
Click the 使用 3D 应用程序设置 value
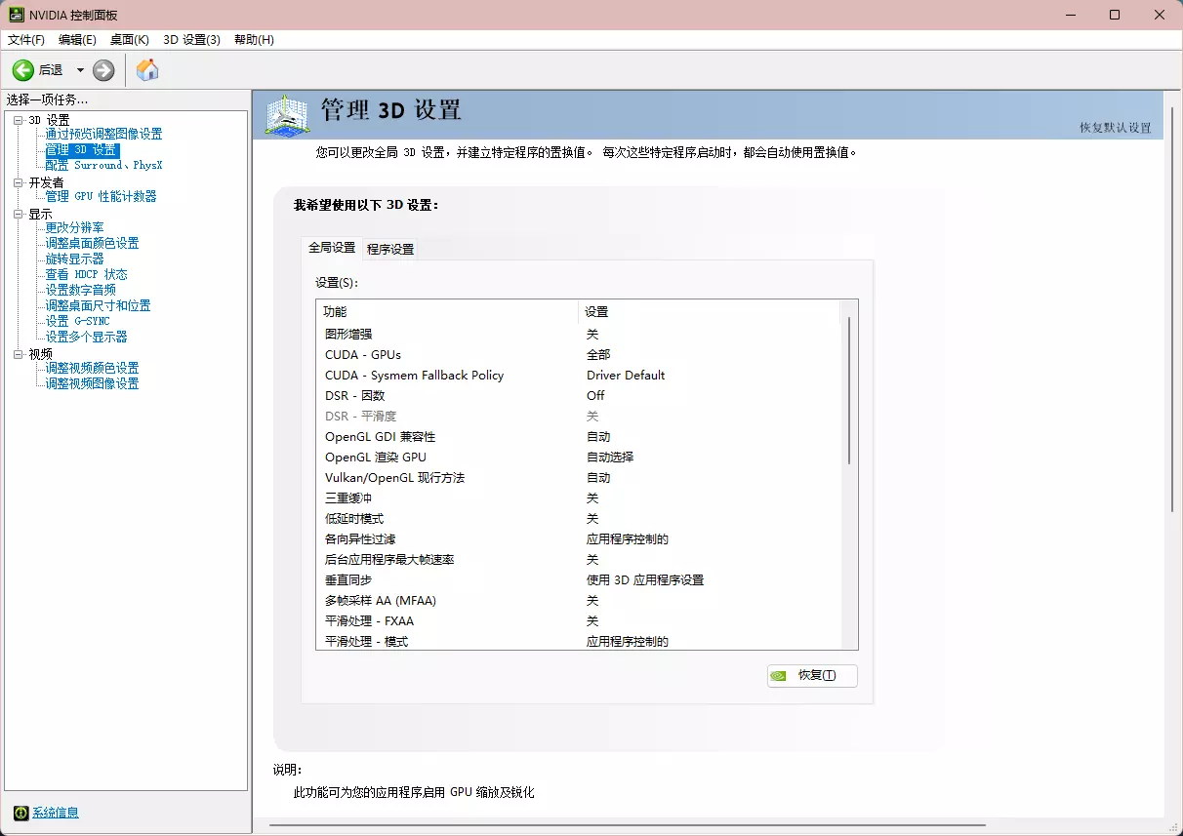645,579
